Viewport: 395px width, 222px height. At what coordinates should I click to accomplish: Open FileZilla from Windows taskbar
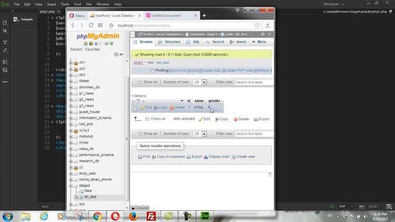click(x=151, y=216)
